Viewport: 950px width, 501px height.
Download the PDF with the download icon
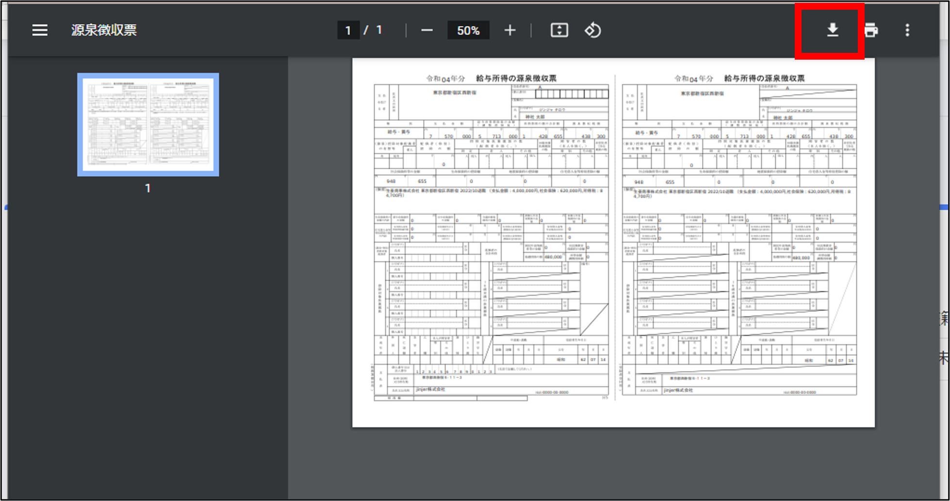pyautogui.click(x=832, y=30)
